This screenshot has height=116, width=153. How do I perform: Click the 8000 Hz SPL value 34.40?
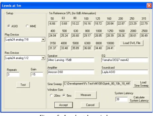tap(99, 48)
